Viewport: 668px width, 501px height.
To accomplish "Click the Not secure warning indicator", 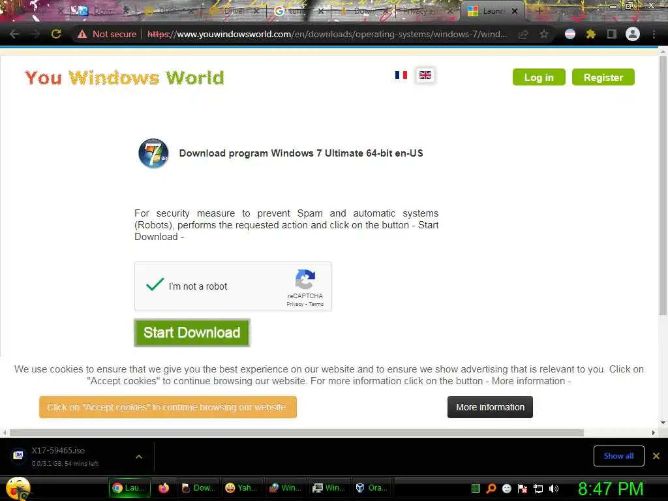I will pyautogui.click(x=107, y=34).
